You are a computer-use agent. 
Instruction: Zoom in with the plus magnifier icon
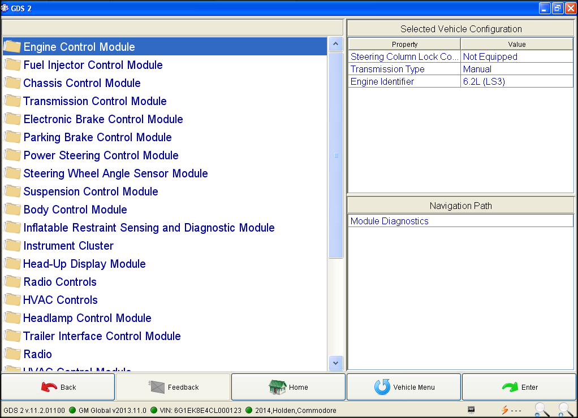566,410
